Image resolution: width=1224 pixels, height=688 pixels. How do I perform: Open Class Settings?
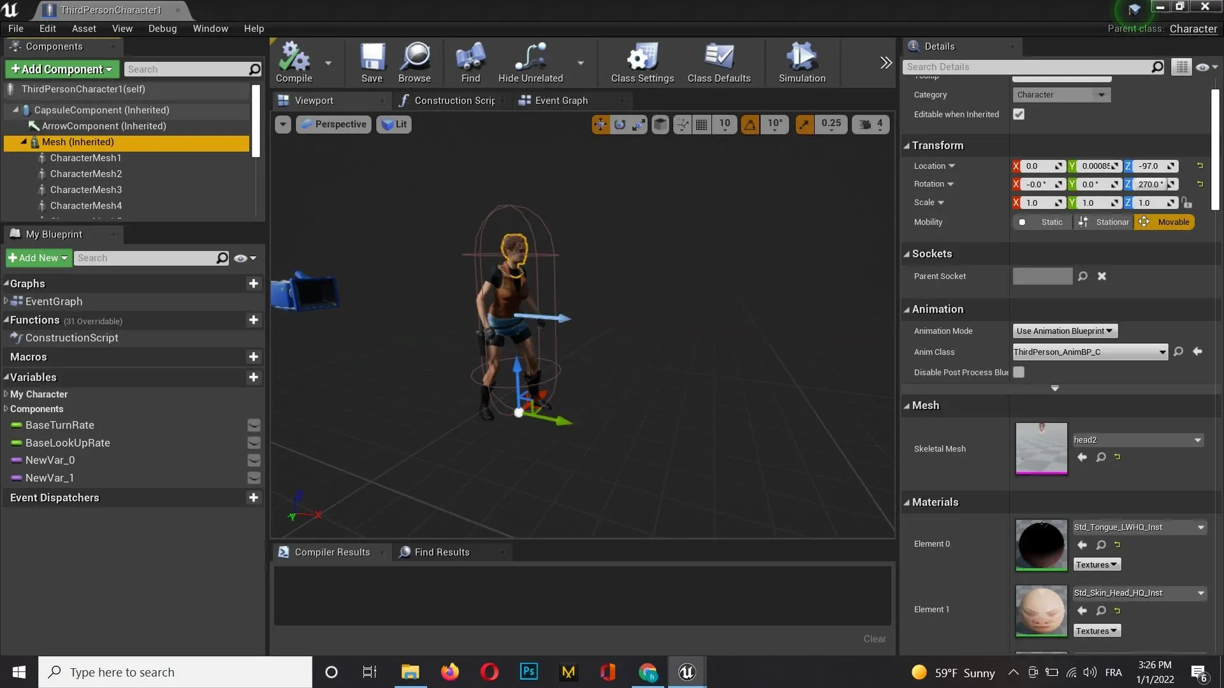pos(641,61)
